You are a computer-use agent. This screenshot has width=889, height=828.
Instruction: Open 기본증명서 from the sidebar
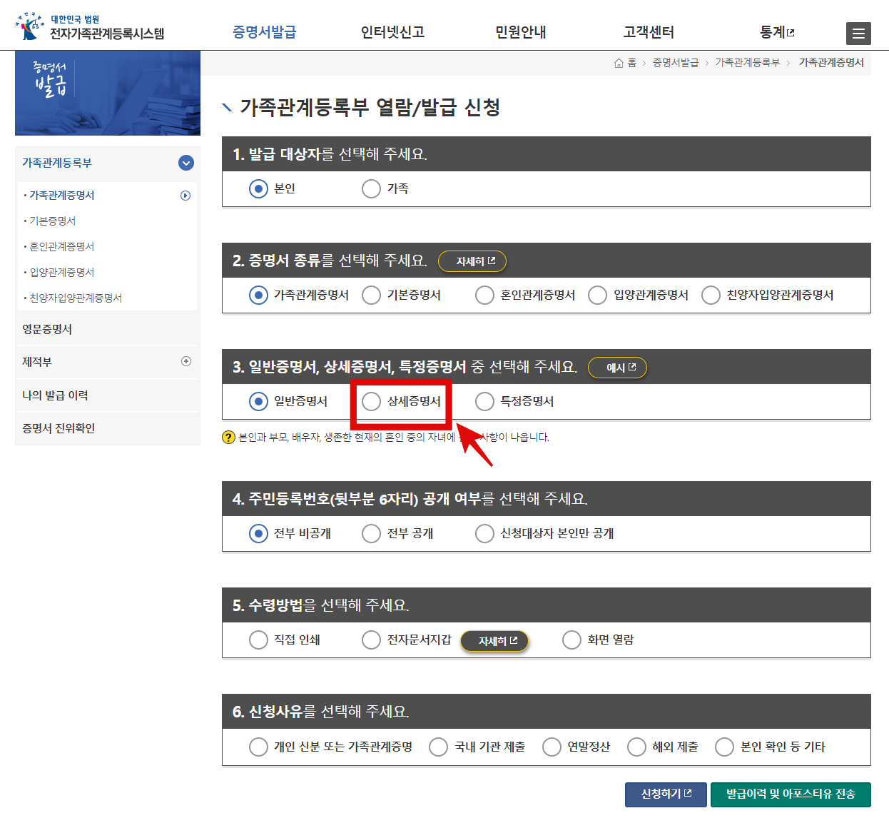(x=51, y=221)
